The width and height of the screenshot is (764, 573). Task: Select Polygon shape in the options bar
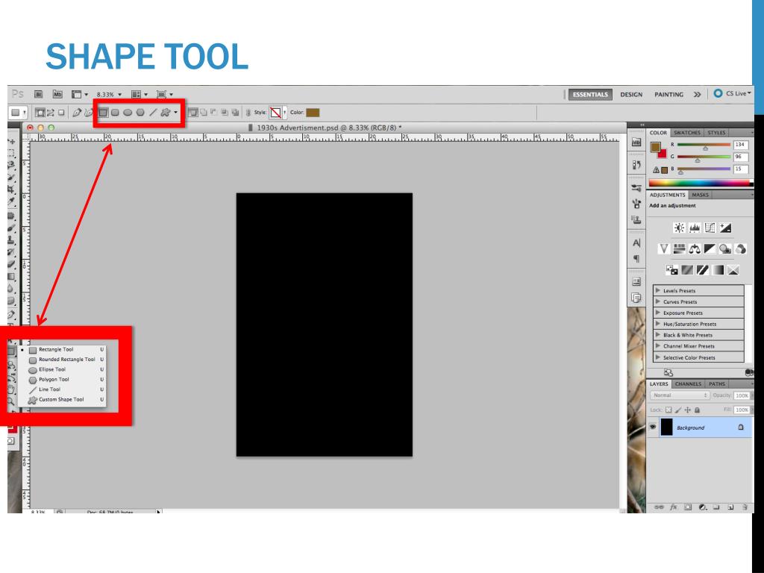140,113
